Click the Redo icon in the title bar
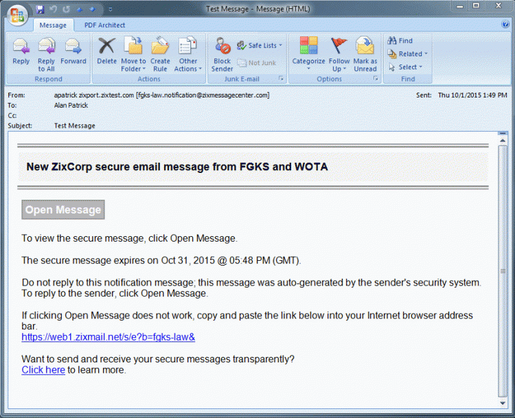515x418 pixels. point(67,9)
